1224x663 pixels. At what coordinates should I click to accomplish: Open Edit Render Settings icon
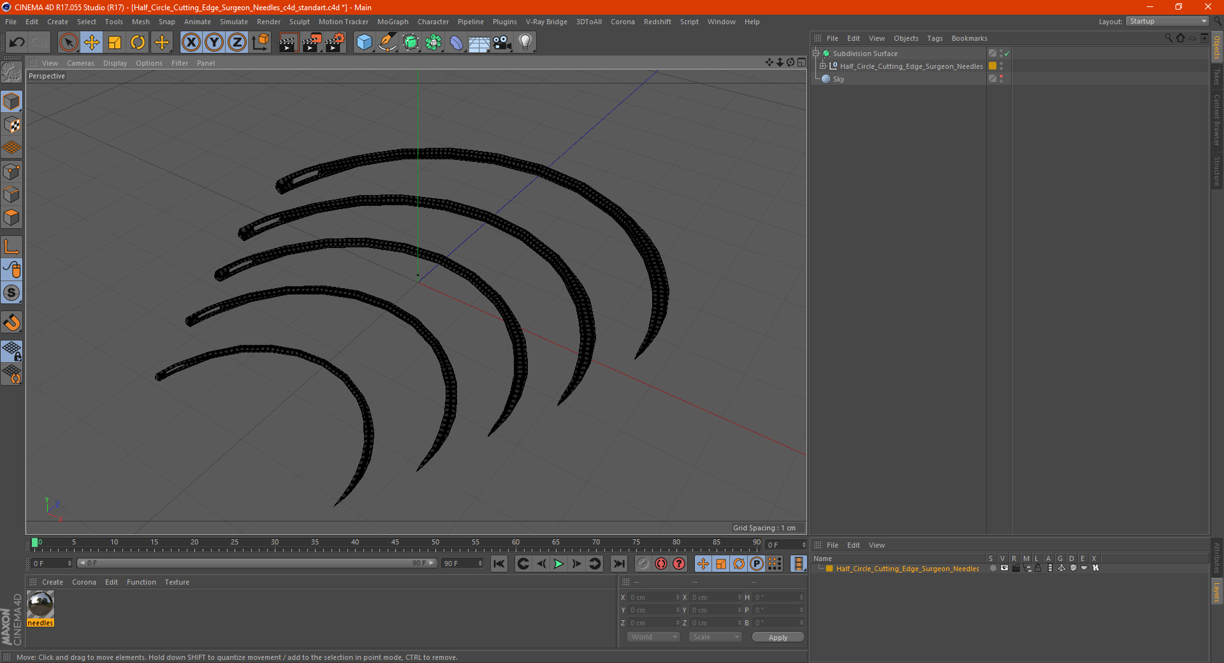[335, 43]
